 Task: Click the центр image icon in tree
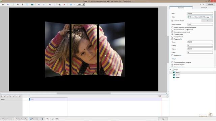point(174,72)
